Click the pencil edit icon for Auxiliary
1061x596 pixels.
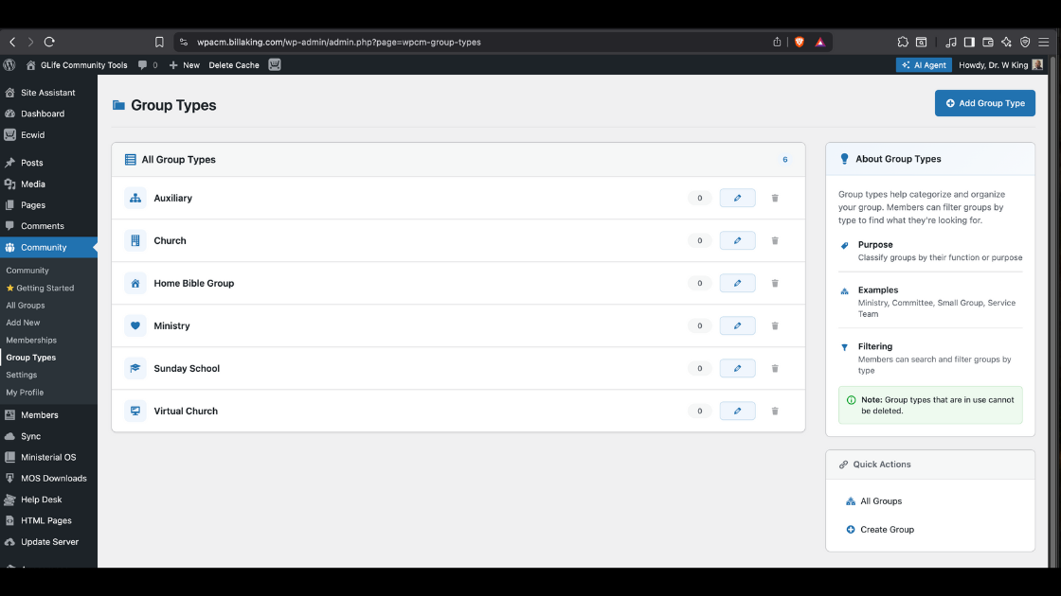tap(737, 198)
